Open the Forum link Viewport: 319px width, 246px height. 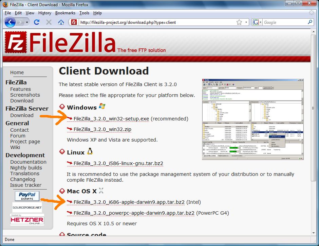18,136
